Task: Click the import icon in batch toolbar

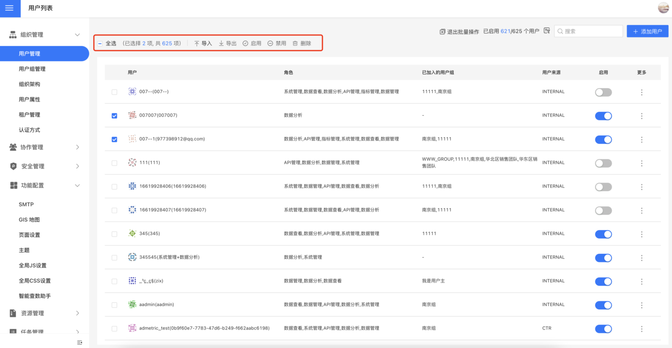Action: 197,43
